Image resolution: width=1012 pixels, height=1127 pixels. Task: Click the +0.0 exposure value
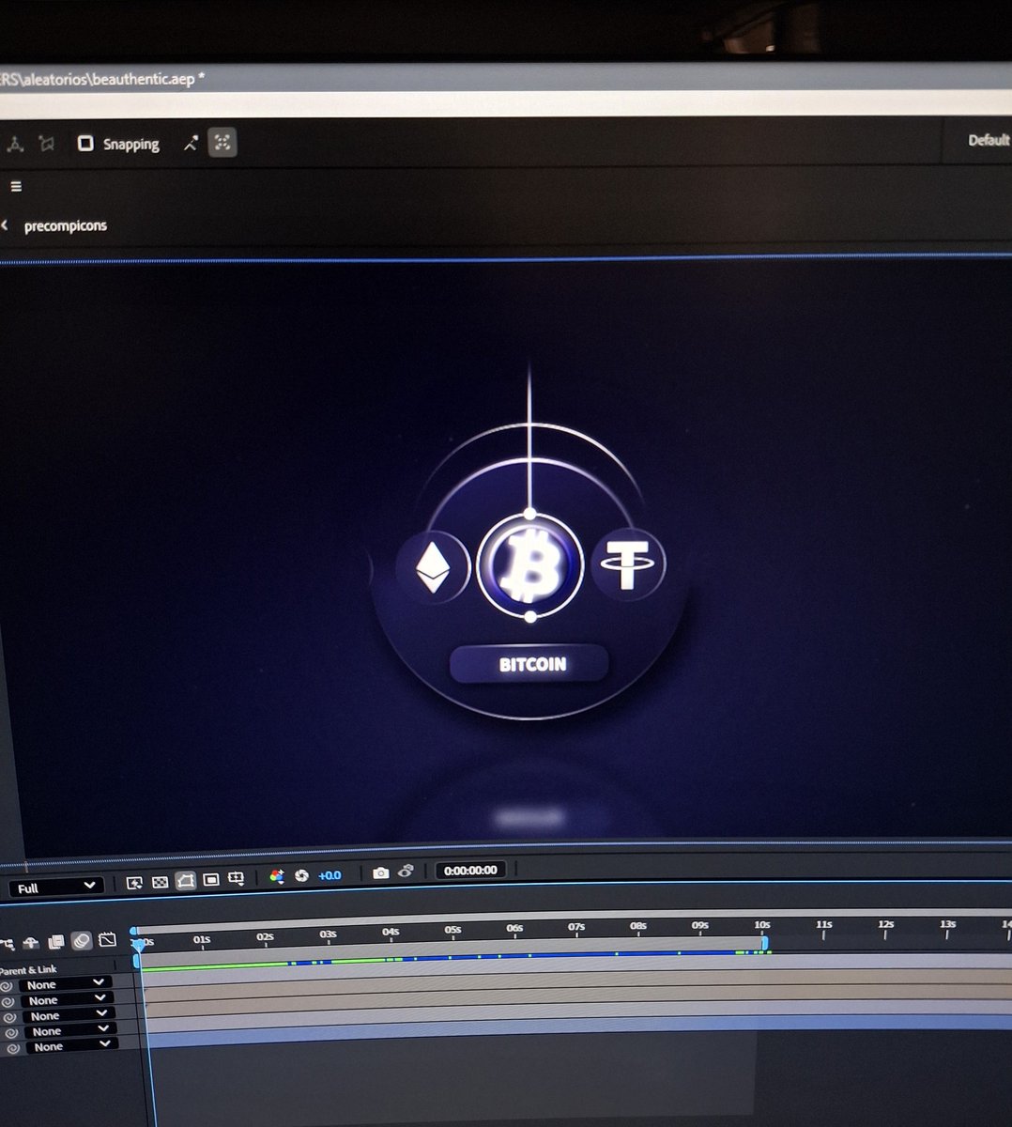click(x=330, y=875)
